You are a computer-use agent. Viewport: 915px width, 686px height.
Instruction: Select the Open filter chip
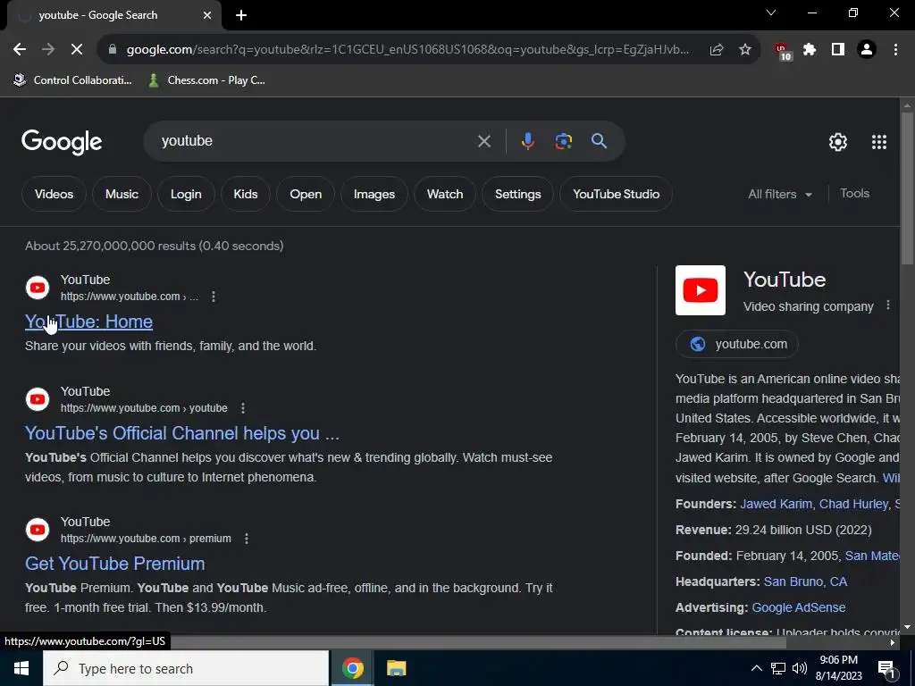[x=306, y=194]
